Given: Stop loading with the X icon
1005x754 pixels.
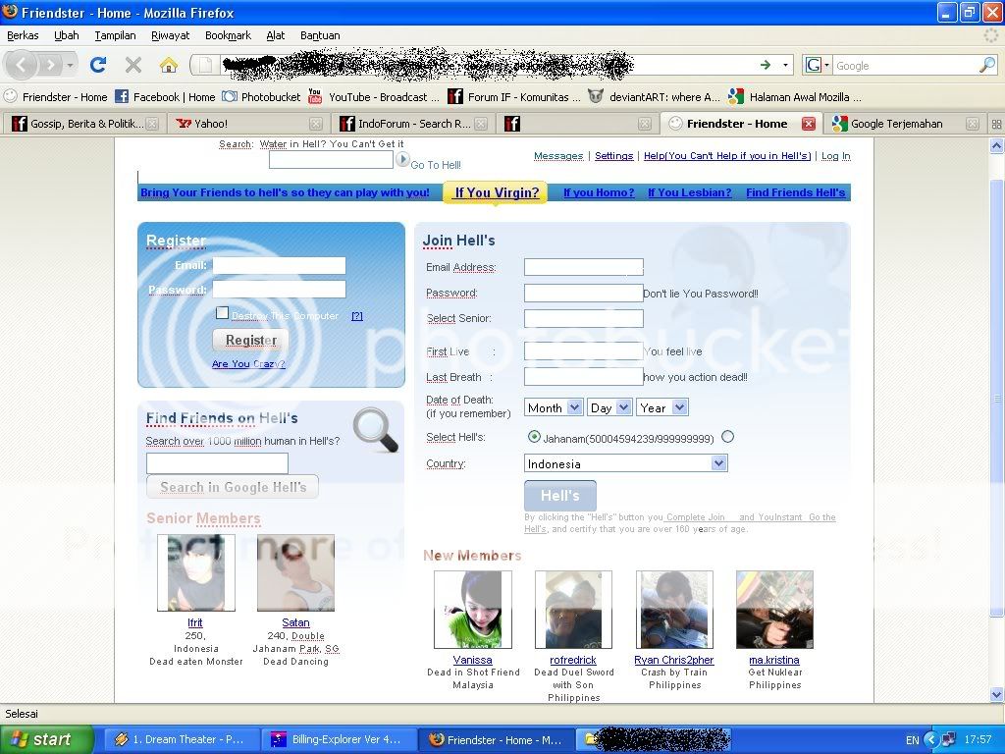Looking at the screenshot, I should pos(133,65).
